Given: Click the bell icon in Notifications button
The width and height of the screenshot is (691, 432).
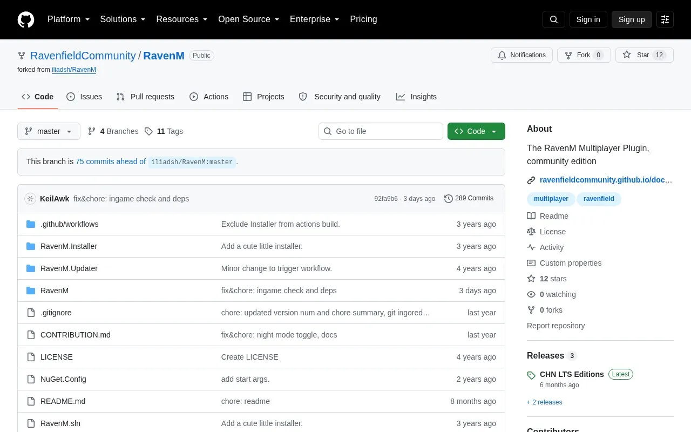Looking at the screenshot, I should coord(502,55).
